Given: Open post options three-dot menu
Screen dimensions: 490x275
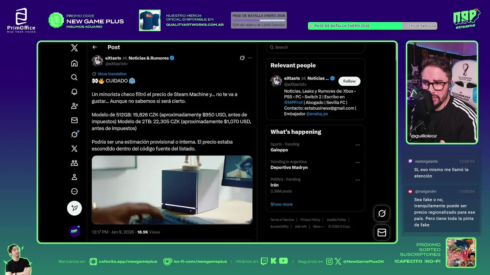Looking at the screenshot, I should point(250,58).
